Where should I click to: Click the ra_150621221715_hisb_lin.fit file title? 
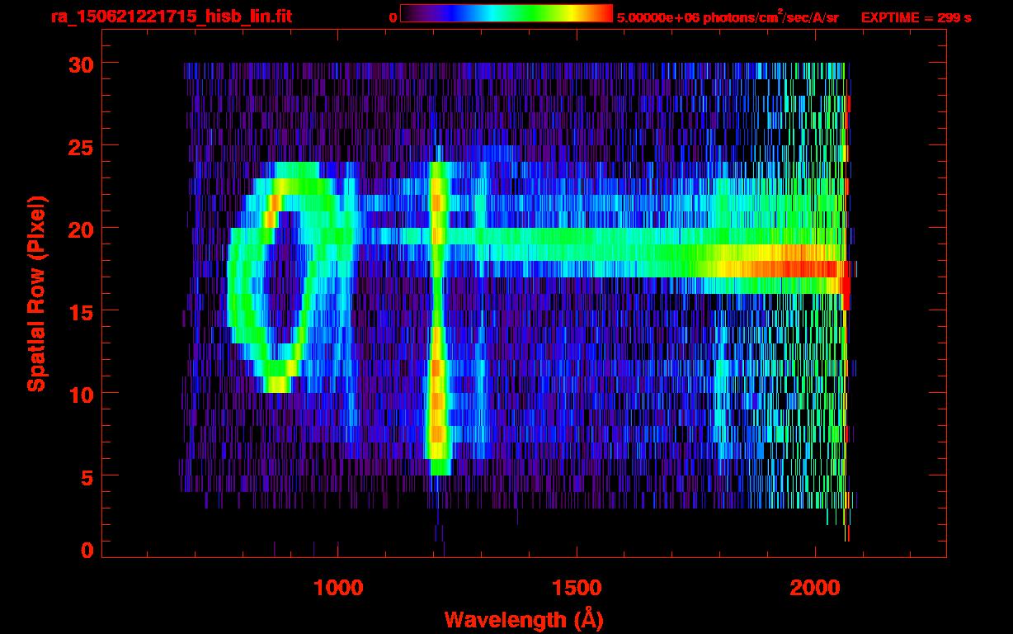coord(171,17)
